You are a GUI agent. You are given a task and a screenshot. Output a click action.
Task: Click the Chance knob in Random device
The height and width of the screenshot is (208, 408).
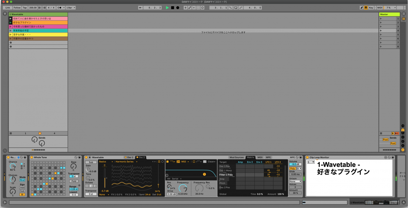point(13,166)
